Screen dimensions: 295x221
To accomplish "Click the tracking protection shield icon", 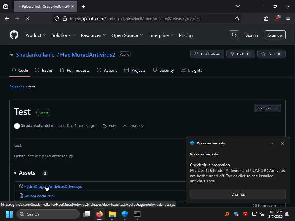I will tap(57, 18).
